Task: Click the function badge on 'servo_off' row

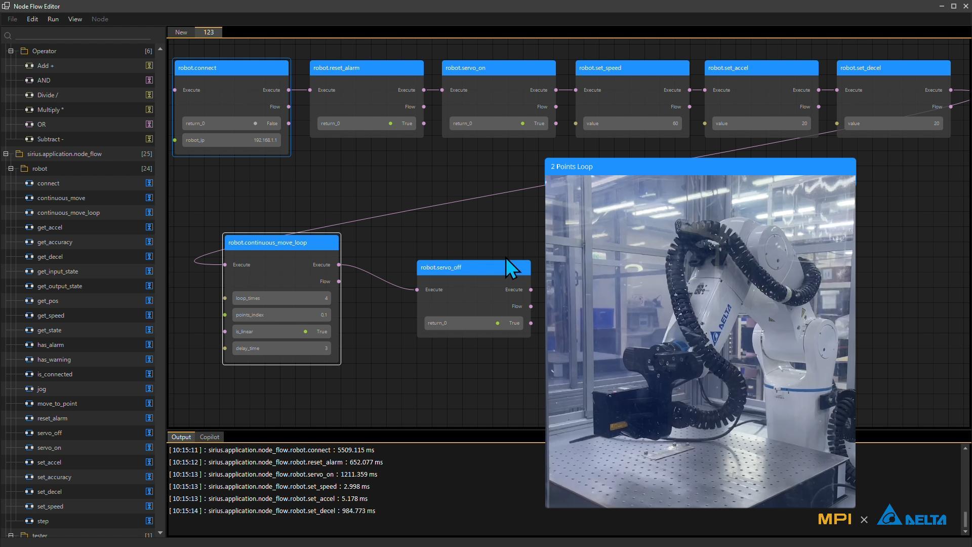Action: pyautogui.click(x=149, y=433)
